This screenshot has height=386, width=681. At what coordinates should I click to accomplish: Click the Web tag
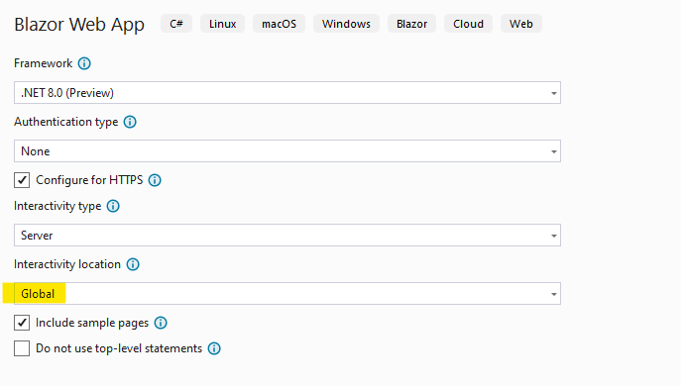pyautogui.click(x=521, y=24)
